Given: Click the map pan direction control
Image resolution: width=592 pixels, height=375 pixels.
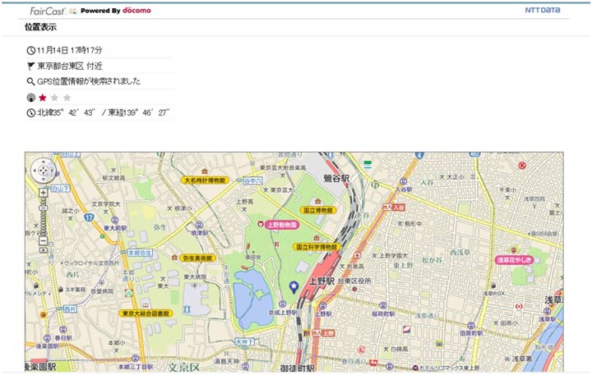Looking at the screenshot, I should tap(43, 171).
